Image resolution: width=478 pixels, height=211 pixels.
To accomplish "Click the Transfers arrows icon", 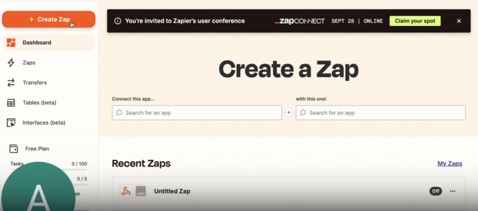I will 11,83.
